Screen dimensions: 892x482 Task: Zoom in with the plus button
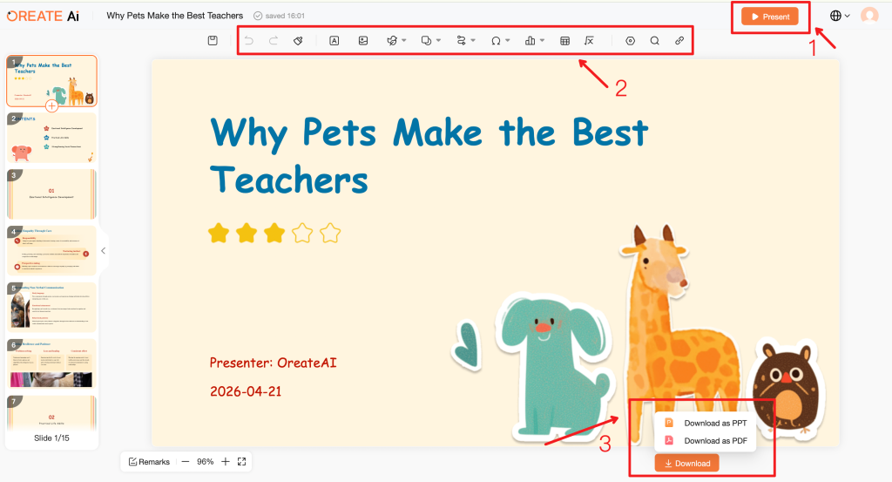[226, 461]
